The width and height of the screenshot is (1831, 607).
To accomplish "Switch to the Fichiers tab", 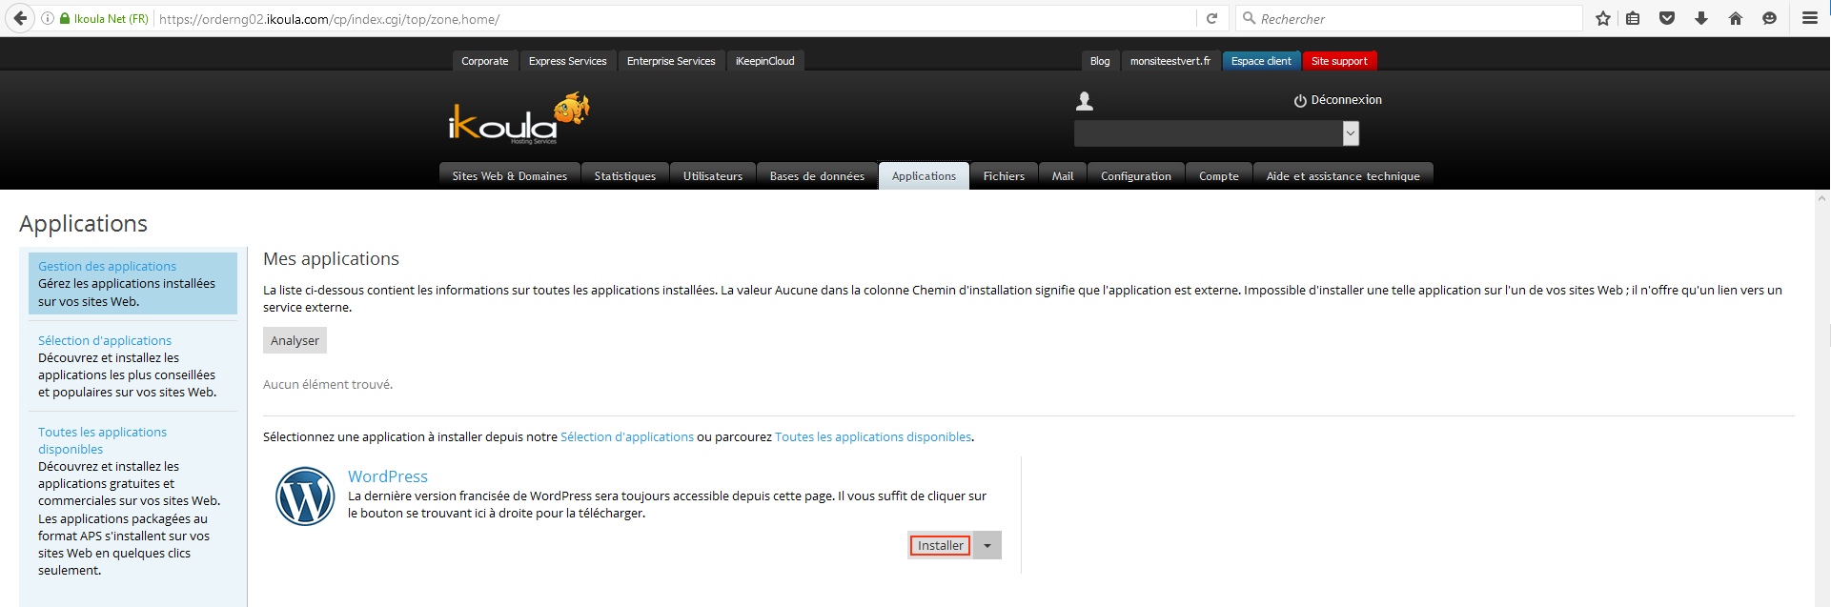I will click(x=1004, y=176).
